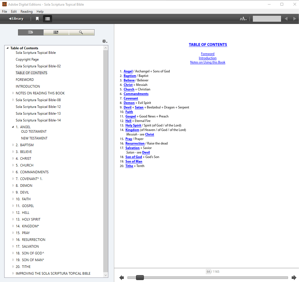The width and height of the screenshot is (299, 282).
Task: Return to Library view
Action: (16, 19)
